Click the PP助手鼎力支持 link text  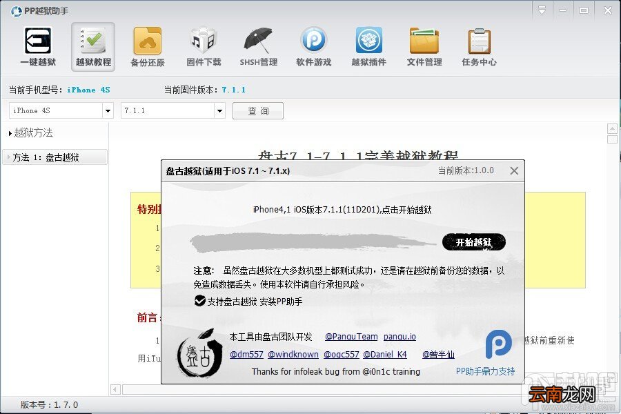(485, 371)
